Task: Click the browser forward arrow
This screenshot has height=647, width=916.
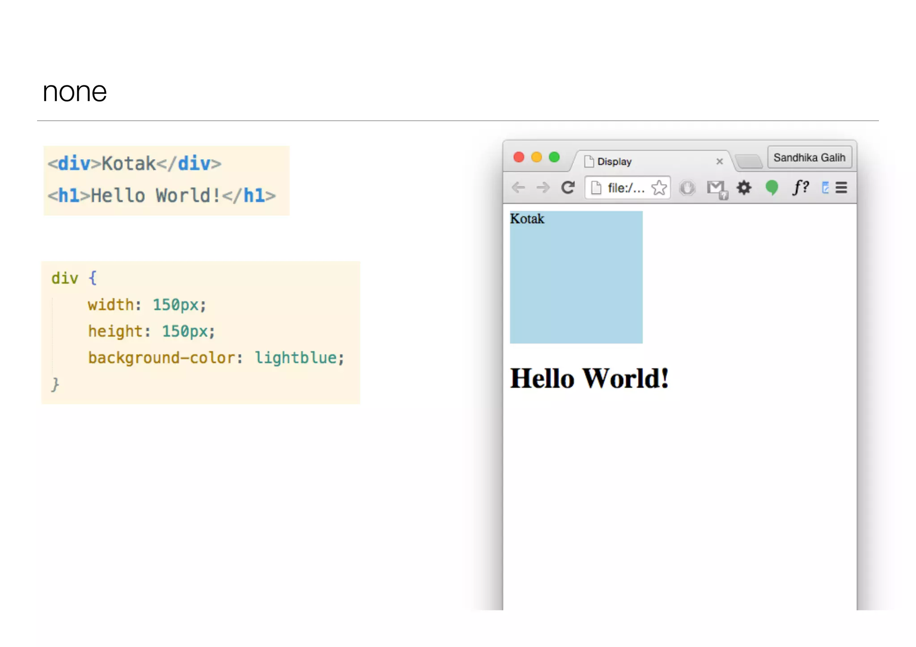Action: (543, 187)
